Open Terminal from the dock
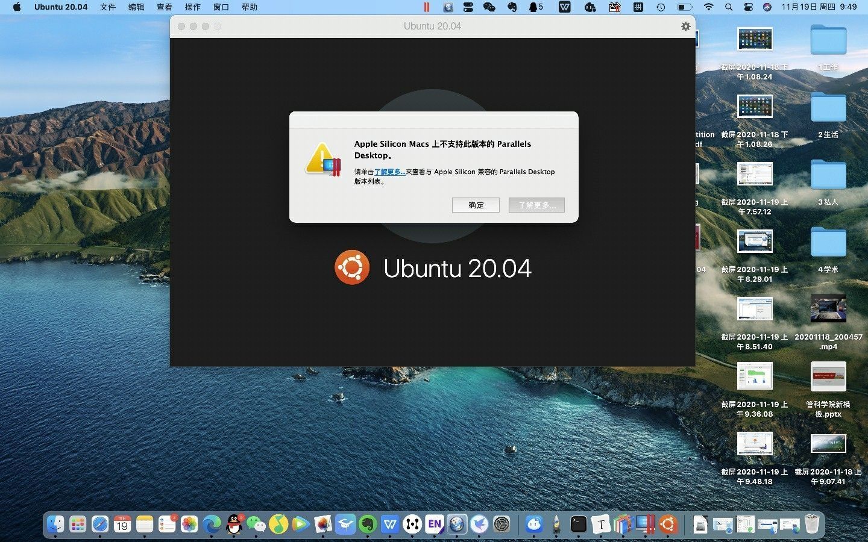 pyautogui.click(x=579, y=525)
